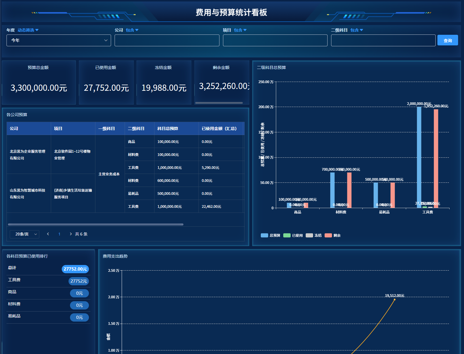Open the 包含 filter mode for 二级科目
The width and height of the screenshot is (464, 354).
(x=356, y=30)
